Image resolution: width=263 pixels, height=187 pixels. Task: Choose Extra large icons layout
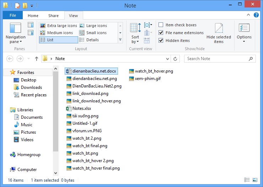pyautogui.click(x=59, y=26)
